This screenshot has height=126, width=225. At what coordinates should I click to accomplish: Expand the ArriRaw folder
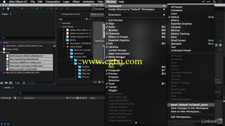tap(76, 67)
